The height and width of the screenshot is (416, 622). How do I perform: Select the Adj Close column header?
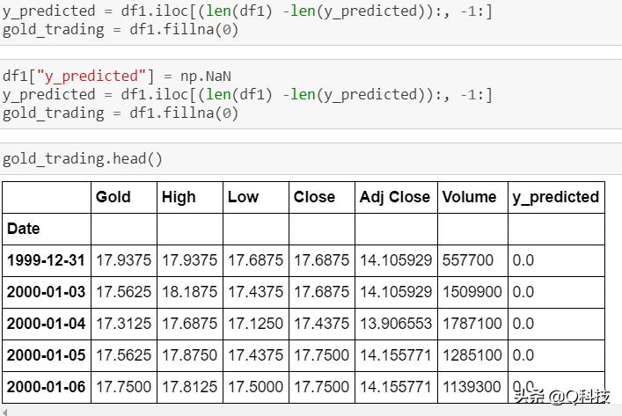tap(395, 197)
